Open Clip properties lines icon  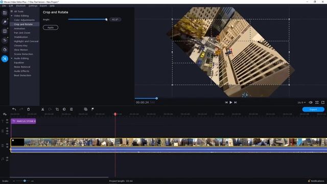pos(72,109)
